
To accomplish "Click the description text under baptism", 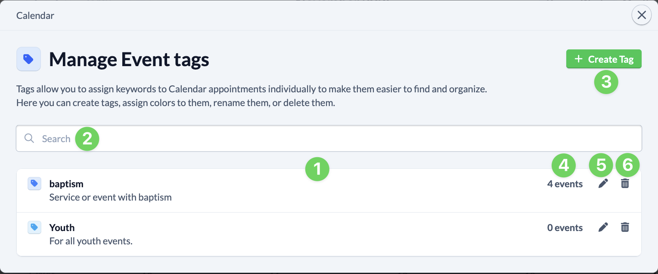I will (x=110, y=197).
